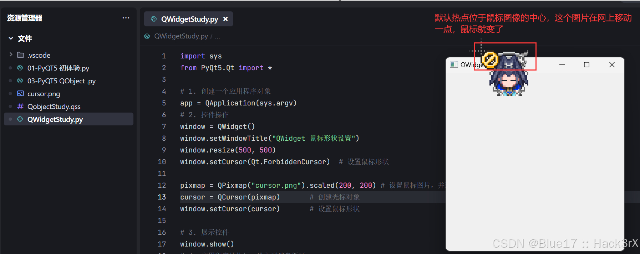Click 'cursor = QCursor(pixmap)' line

point(230,197)
